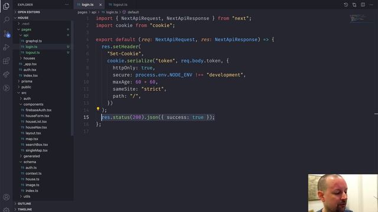Open houseNav.tsx component file
The image size is (378, 212).
point(36,127)
